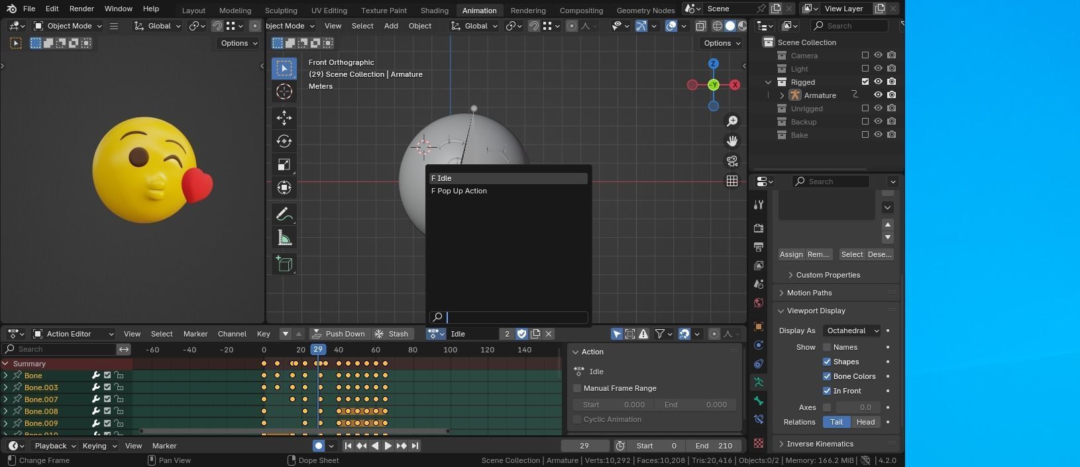This screenshot has height=467, width=1080.
Task: Click the action popup search field
Action: pyautogui.click(x=508, y=317)
